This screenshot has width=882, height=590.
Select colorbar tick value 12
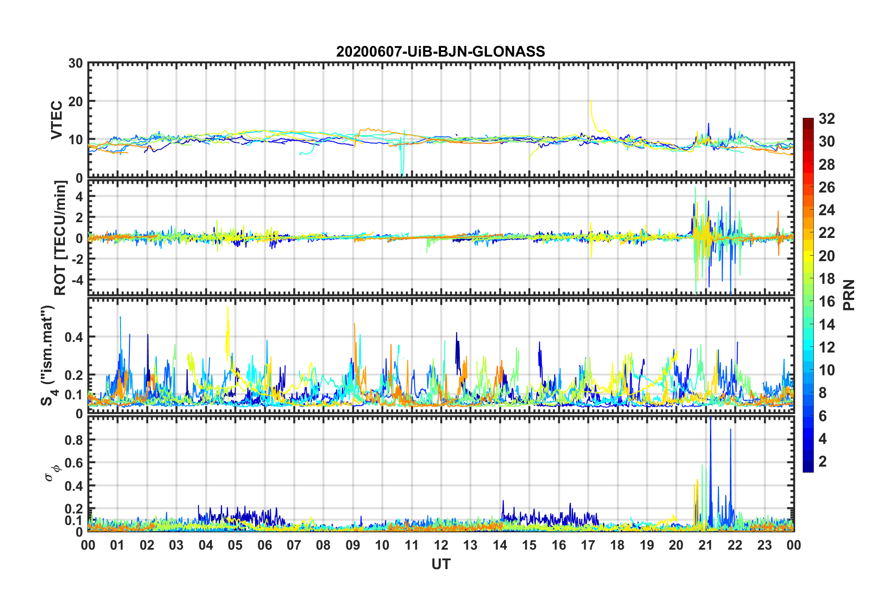point(826,347)
